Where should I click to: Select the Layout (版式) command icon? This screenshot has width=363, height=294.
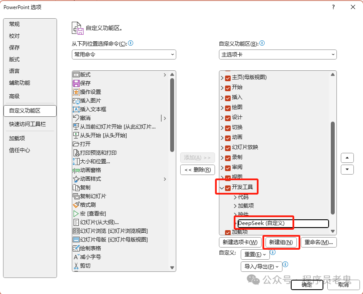(76, 75)
